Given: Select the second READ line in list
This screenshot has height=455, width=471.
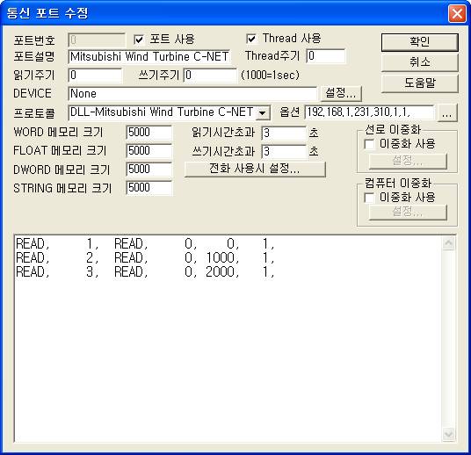Looking at the screenshot, I should tap(145, 257).
